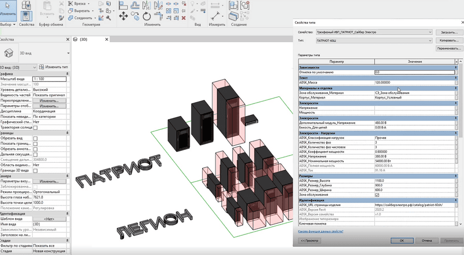Click the Врезка geometry tool
The height and width of the screenshot is (255, 464).
click(79, 3)
